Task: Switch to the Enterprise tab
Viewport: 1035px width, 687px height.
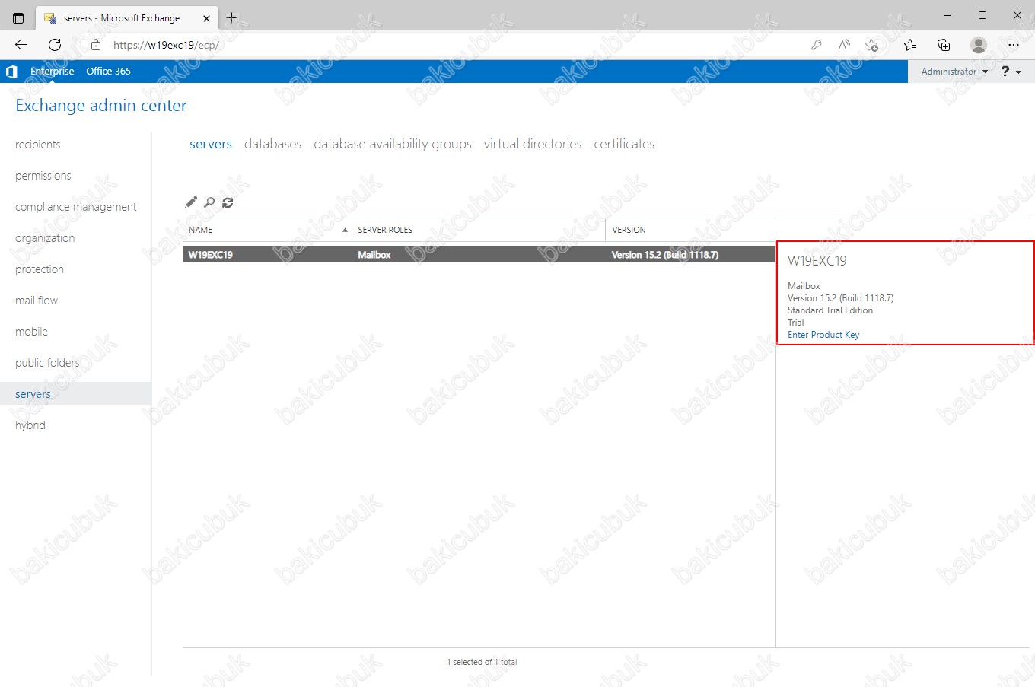Action: pos(53,71)
